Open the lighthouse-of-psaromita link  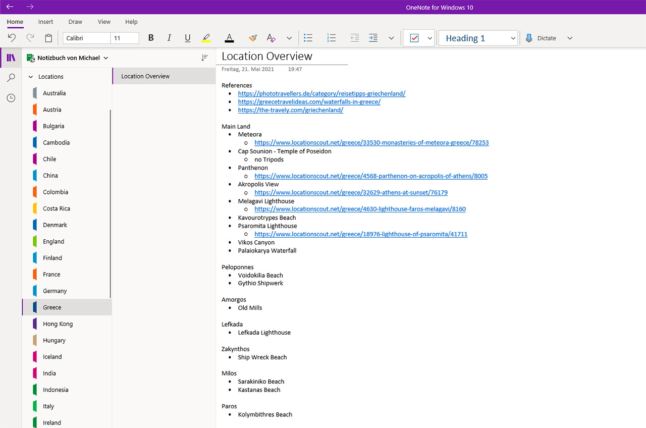[361, 234]
